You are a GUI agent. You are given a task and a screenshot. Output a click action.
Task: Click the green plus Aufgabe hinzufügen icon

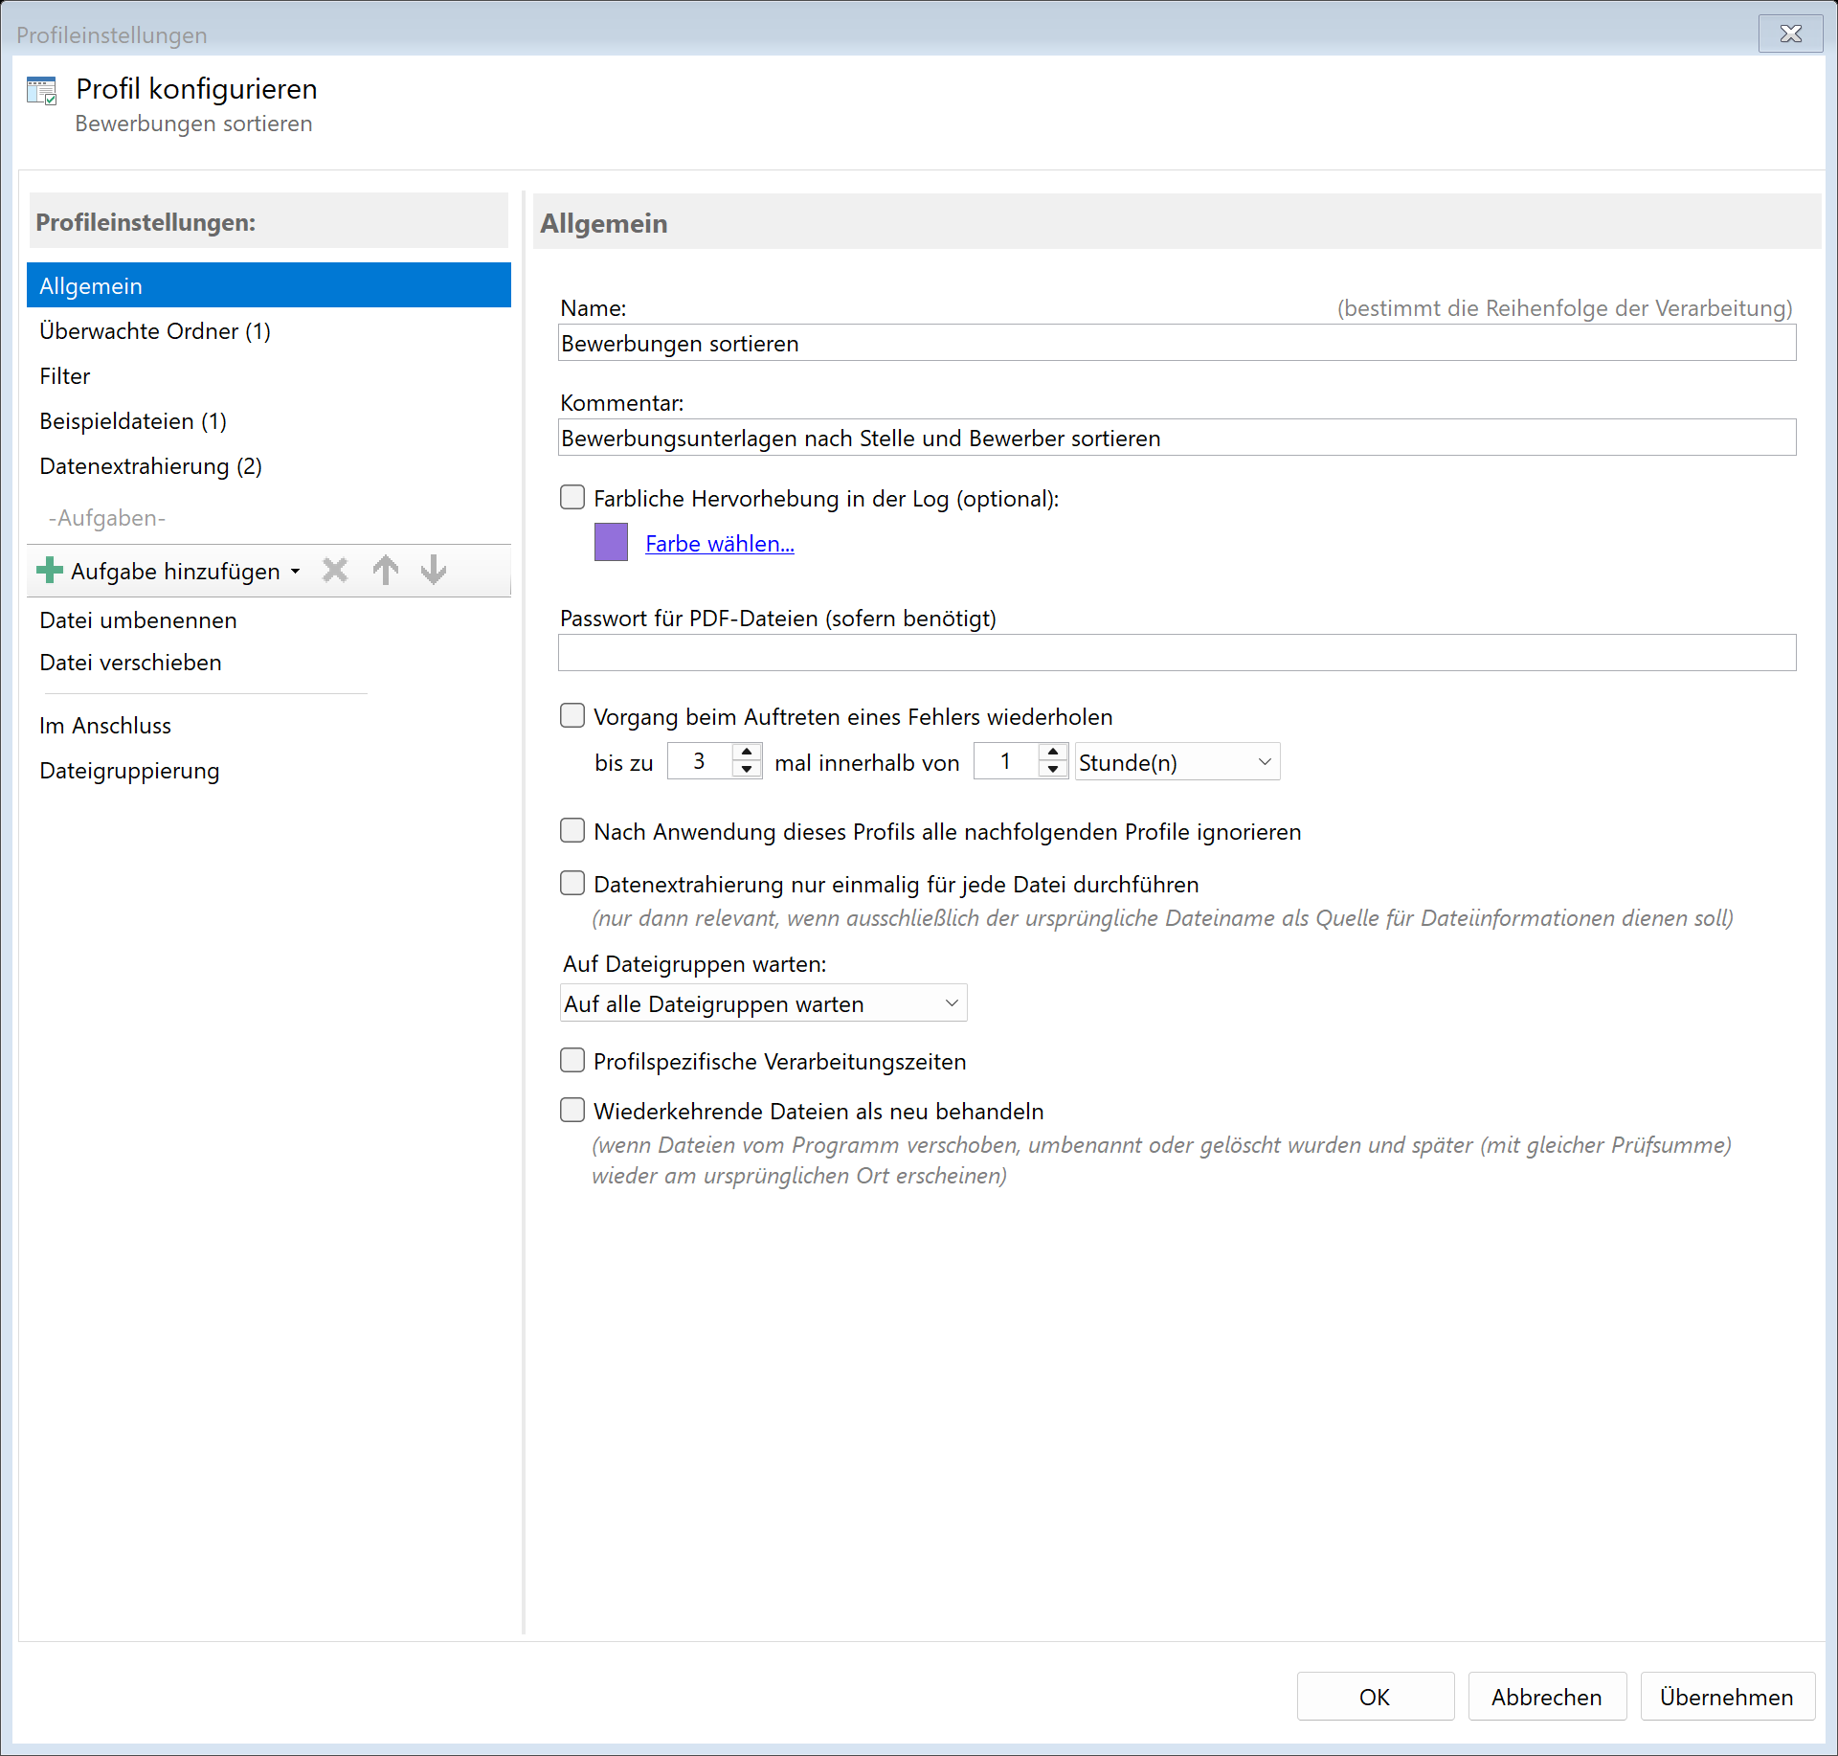(x=50, y=571)
